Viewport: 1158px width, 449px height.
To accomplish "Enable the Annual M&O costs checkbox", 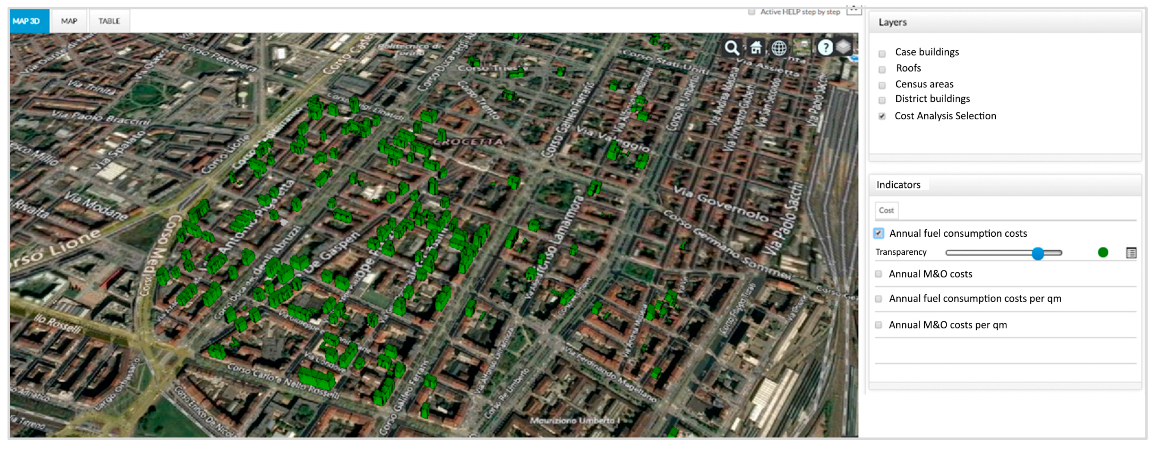I will [x=879, y=274].
